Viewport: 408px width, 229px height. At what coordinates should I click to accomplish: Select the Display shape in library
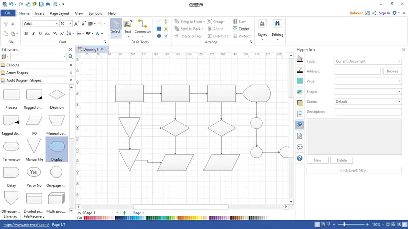pos(57,150)
